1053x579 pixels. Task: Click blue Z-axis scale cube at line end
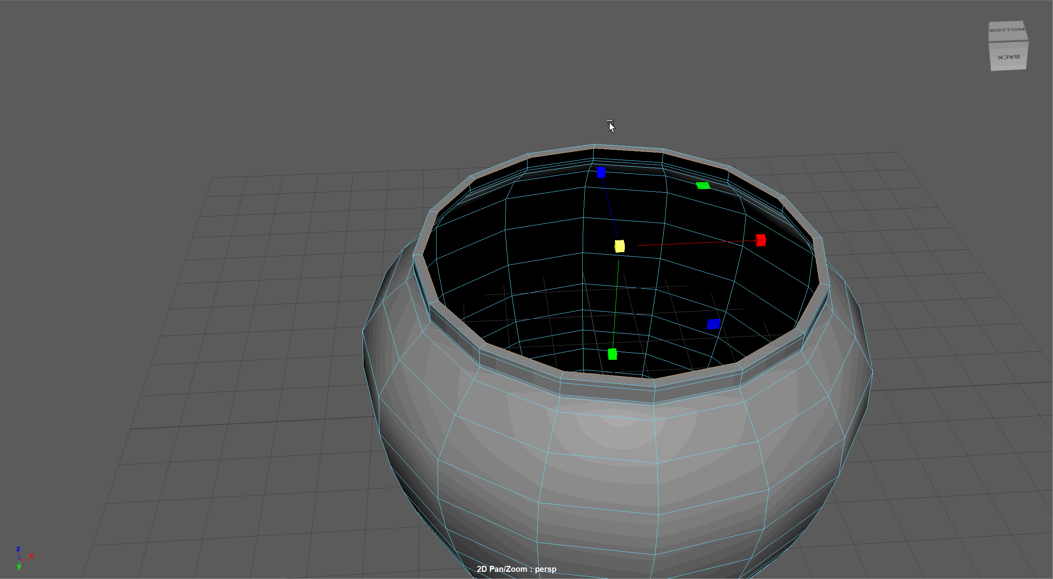click(x=601, y=172)
